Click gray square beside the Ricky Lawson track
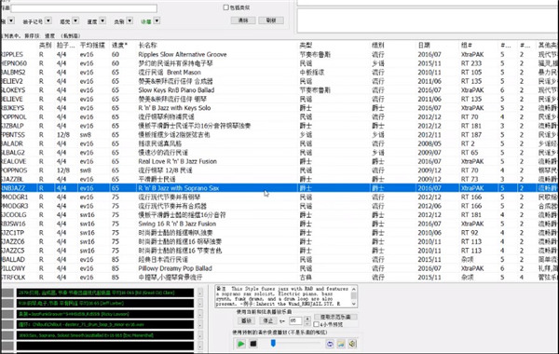Screen dimensions: 559x354 [7, 314]
